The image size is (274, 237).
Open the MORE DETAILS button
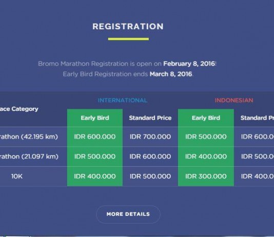pos(128,214)
